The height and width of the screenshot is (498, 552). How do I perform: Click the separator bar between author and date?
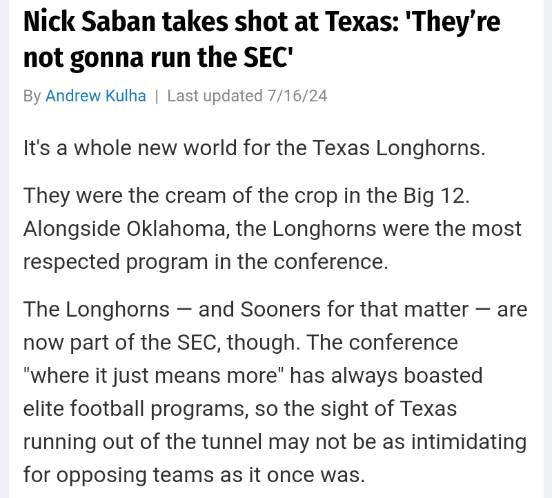point(157,96)
